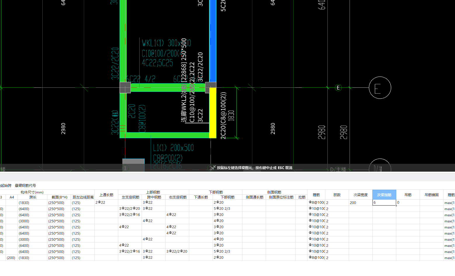Click the 悬臂钢筋代号 button above the table

[25, 185]
